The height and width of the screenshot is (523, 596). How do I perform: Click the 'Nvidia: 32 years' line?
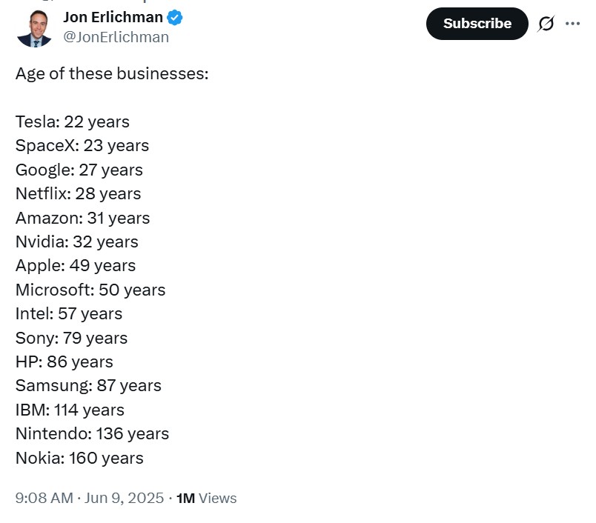coord(77,242)
